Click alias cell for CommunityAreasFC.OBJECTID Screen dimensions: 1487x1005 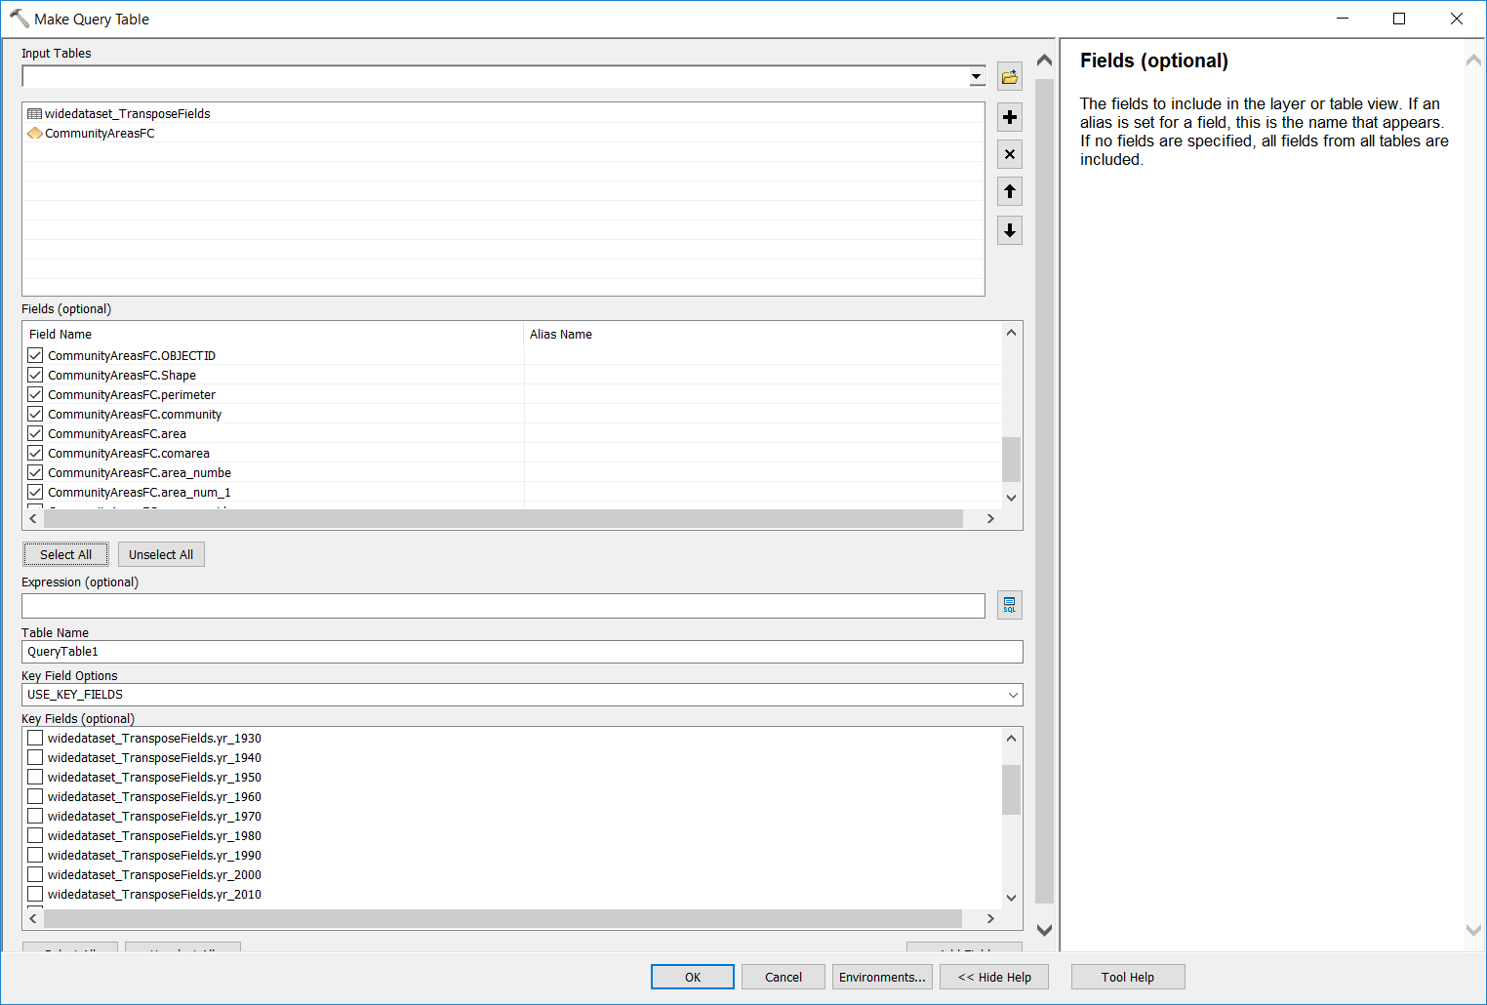click(x=763, y=355)
